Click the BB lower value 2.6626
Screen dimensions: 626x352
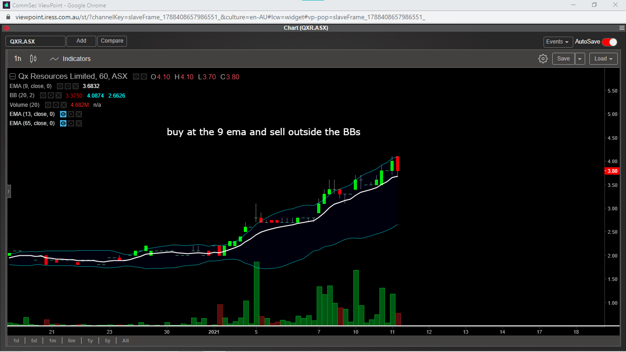116,96
